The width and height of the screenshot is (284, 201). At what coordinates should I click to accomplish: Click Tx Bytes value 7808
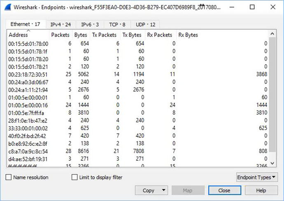139,151
